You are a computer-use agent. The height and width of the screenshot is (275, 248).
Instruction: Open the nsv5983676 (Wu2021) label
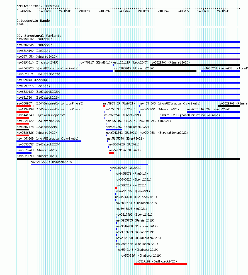pos(125,150)
